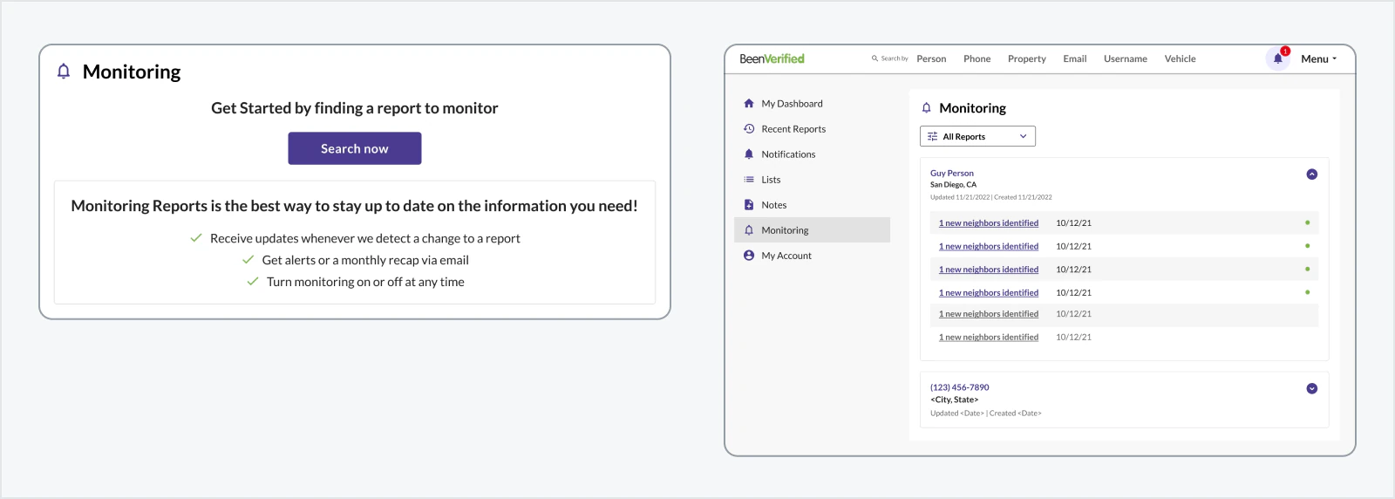
Task: Open the BeenVerified logo home link
Action: [772, 58]
